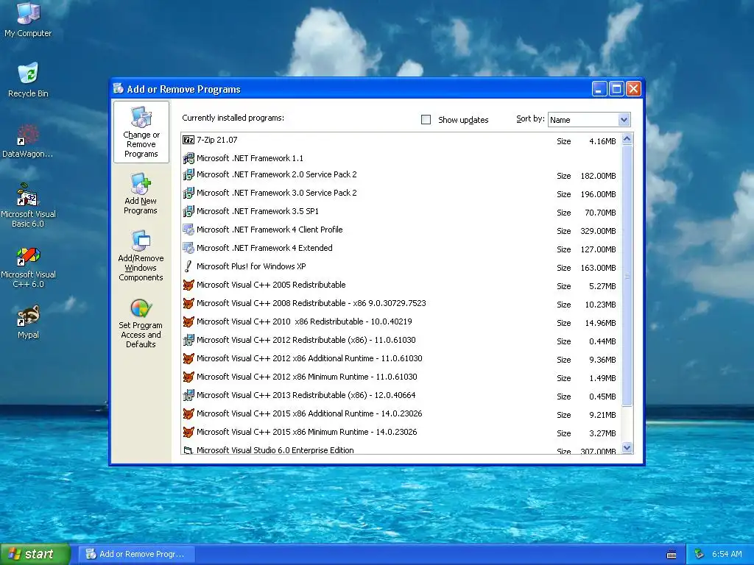Click the Visual C++ 2010 x86 Redistributable icon
The image size is (754, 565).
point(188,321)
